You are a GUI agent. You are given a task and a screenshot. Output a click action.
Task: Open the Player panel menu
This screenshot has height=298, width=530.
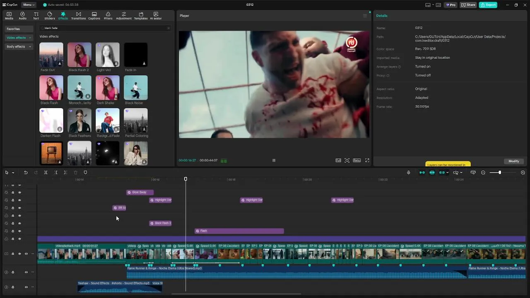(365, 16)
